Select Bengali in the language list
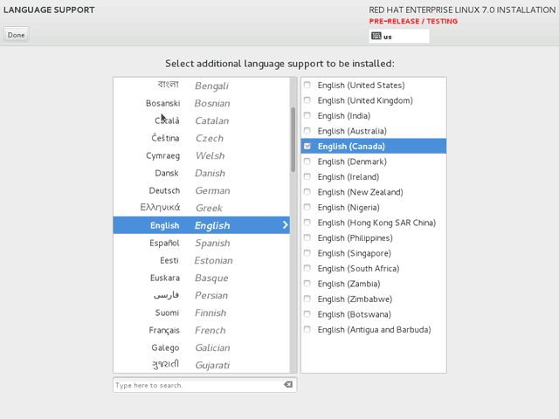Image resolution: width=559 pixels, height=419 pixels. click(x=202, y=86)
